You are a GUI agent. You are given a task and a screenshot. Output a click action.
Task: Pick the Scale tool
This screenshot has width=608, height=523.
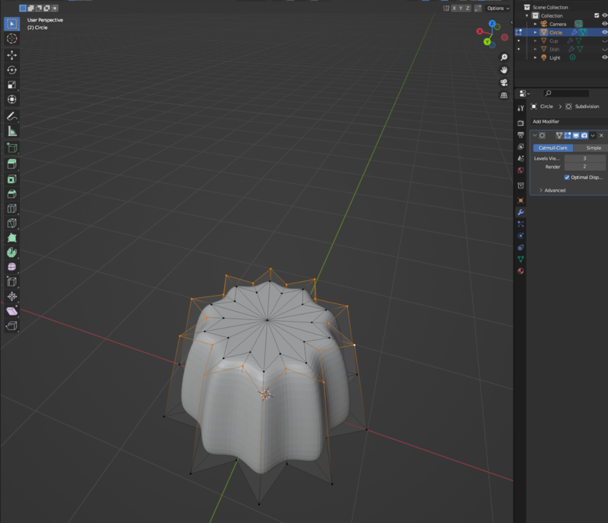(12, 85)
